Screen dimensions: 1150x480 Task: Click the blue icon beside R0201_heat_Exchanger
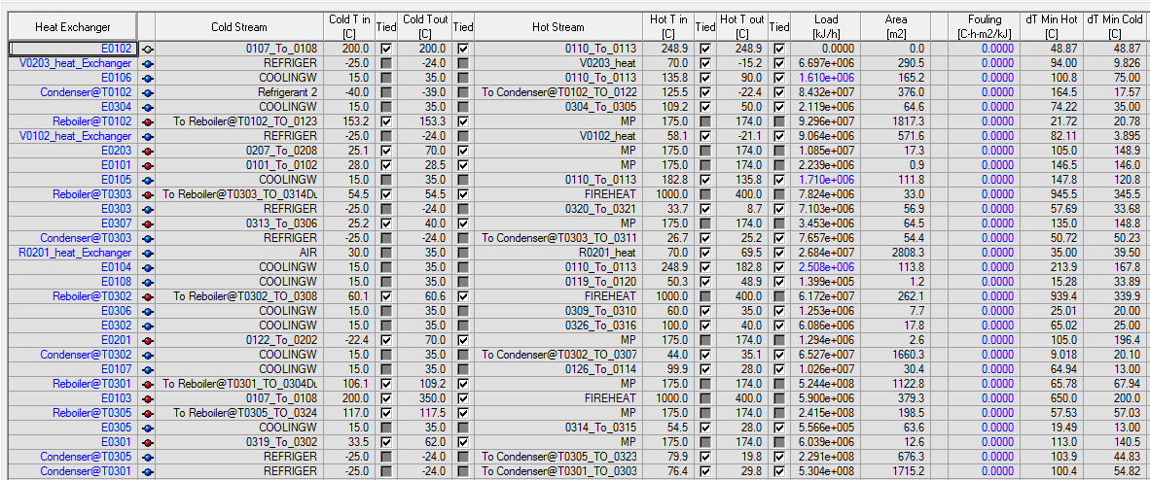tap(148, 253)
